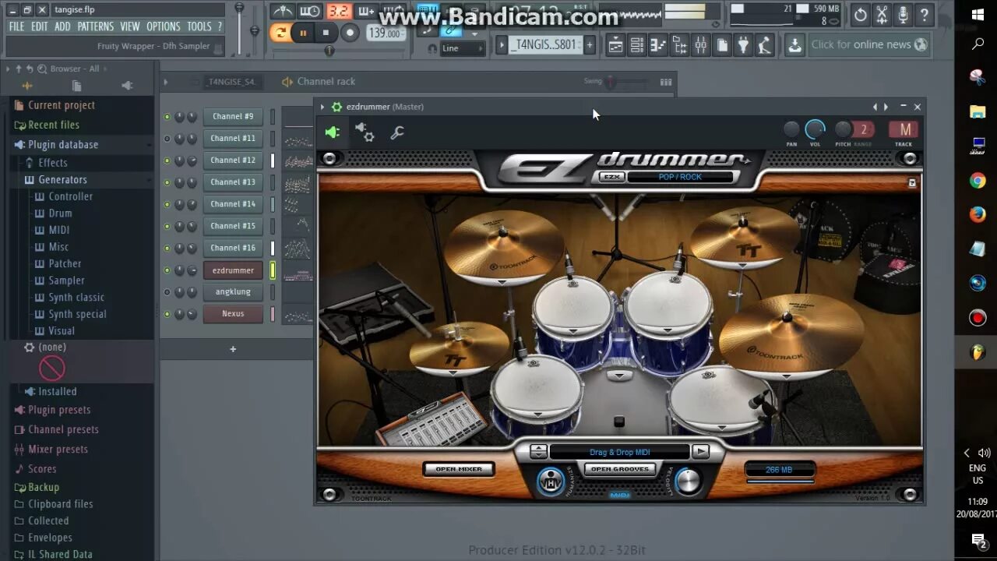Click the taskbar search magnifier icon
The height and width of the screenshot is (561, 997).
978,45
